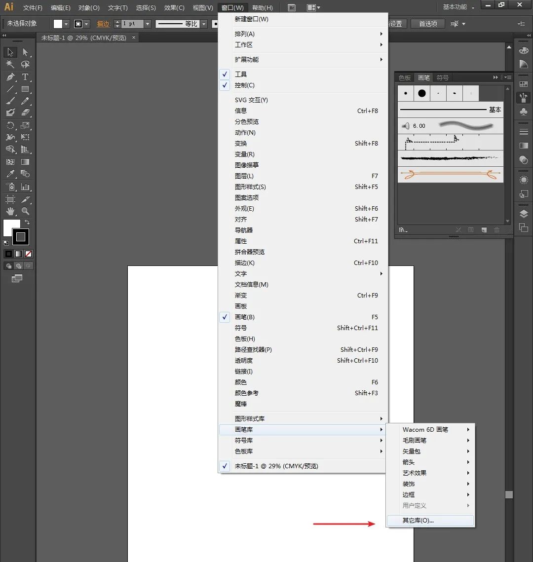Select the Column Graph tool
The width and height of the screenshot is (533, 562).
[25, 187]
